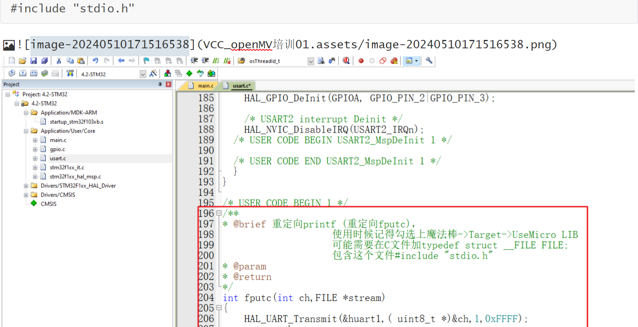This screenshot has height=327, width=638.
Task: Disable all breakpoints icon
Action: point(383,61)
